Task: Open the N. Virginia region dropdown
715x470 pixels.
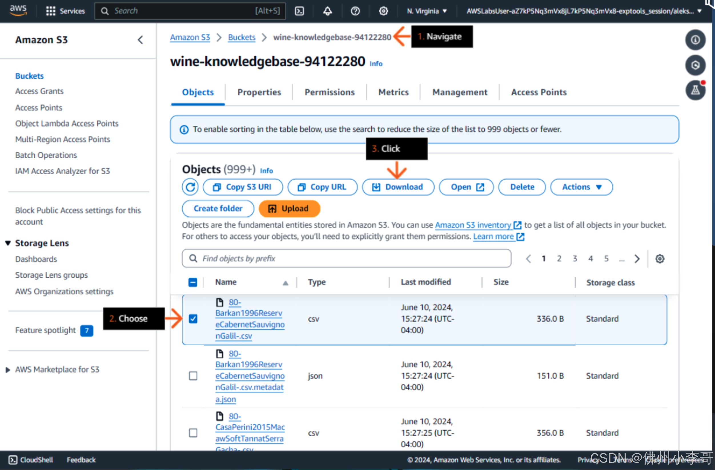Action: coord(427,11)
